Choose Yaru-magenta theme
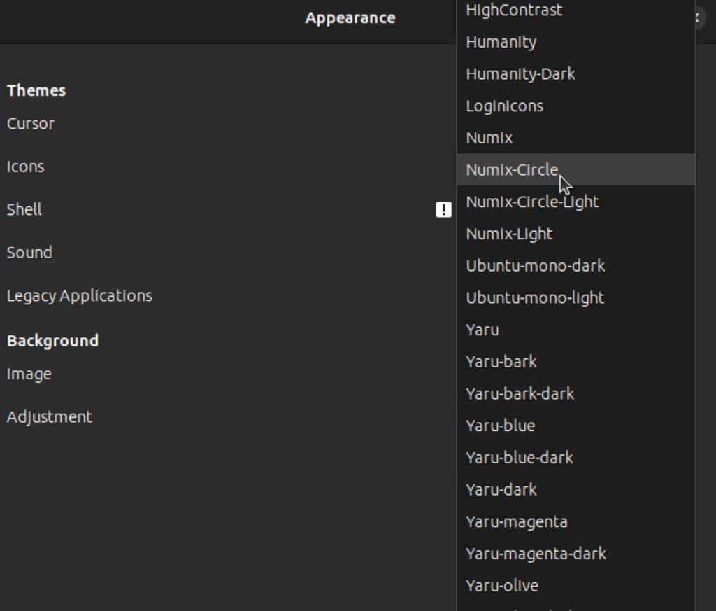This screenshot has height=611, width=716. tap(576, 521)
